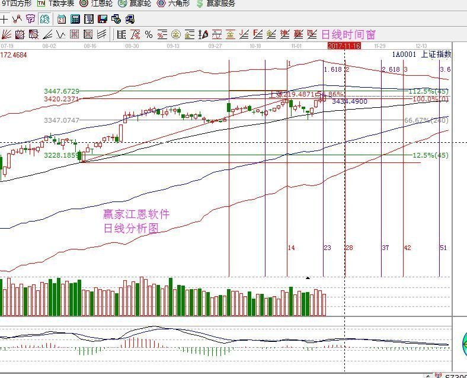
Task: Select the 四 angle lines tool
Action: point(312,34)
